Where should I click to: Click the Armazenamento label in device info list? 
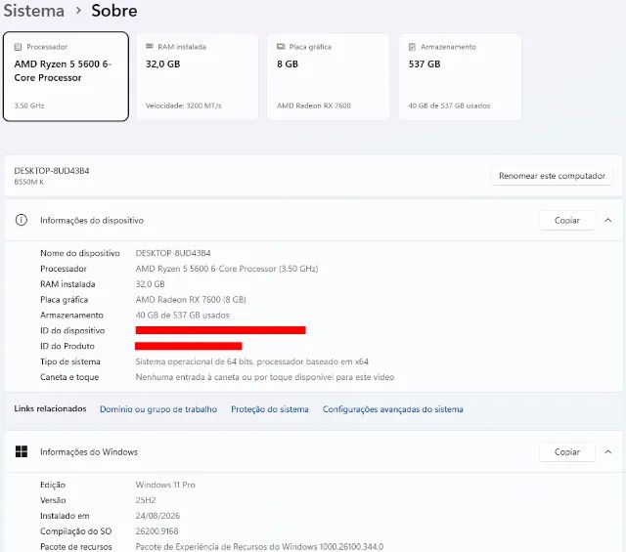(71, 316)
